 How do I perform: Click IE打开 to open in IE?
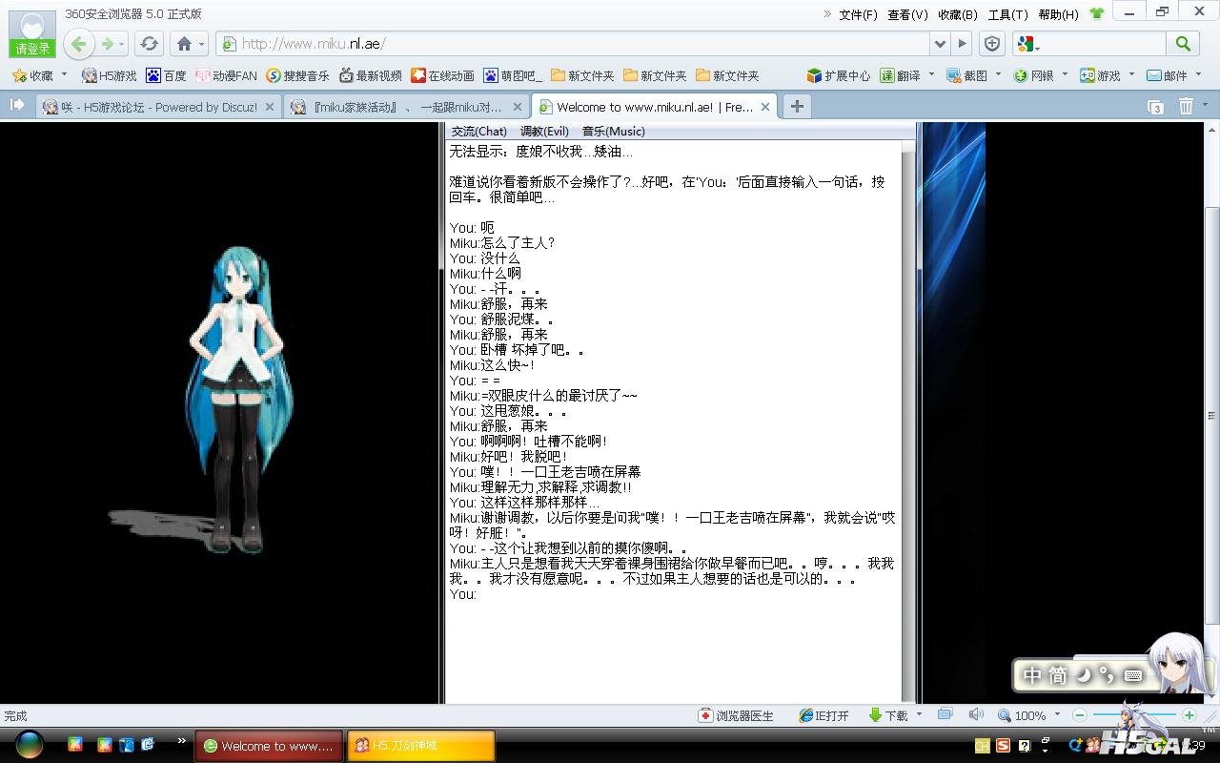tap(823, 715)
